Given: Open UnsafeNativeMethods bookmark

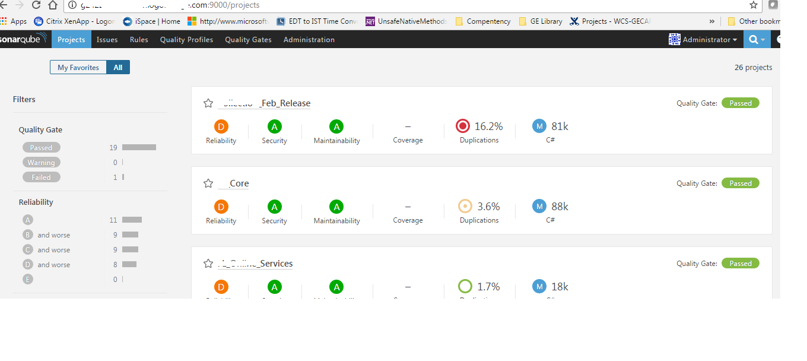Looking at the screenshot, I should (406, 21).
